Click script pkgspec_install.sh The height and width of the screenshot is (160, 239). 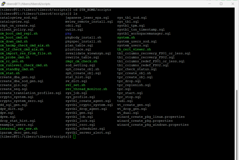pos(83,42)
